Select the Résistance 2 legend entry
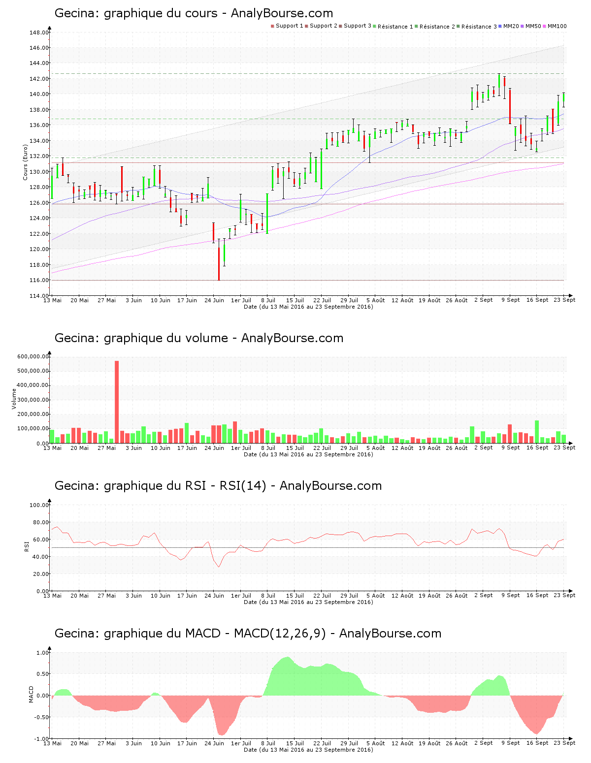The width and height of the screenshot is (591, 763). pyautogui.click(x=435, y=26)
